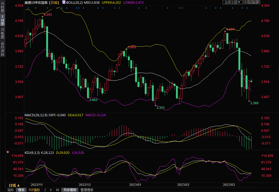Click the rightmost export arrow icon
The image size is (279, 192).
258,2
